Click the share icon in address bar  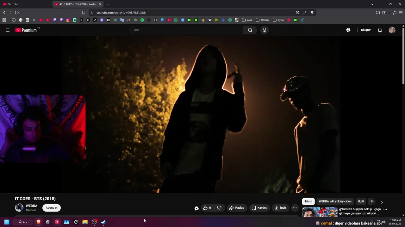304,13
